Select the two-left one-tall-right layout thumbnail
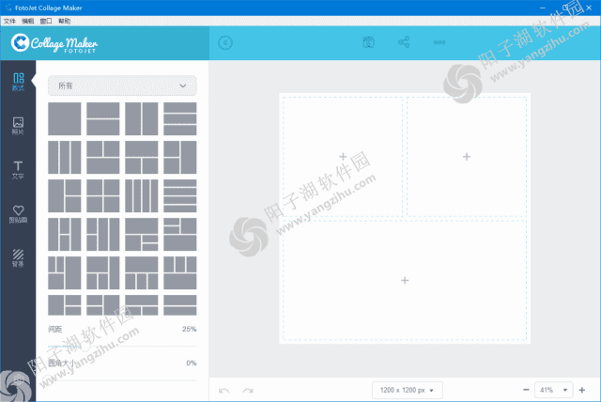The image size is (601, 402). point(180,158)
